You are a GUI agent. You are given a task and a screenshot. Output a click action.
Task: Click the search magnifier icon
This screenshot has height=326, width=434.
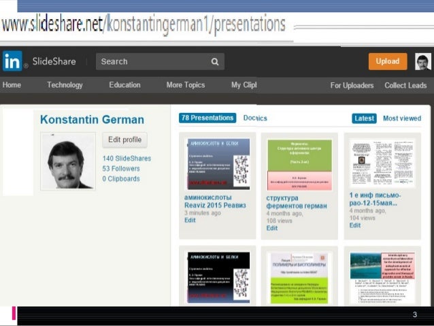[214, 61]
